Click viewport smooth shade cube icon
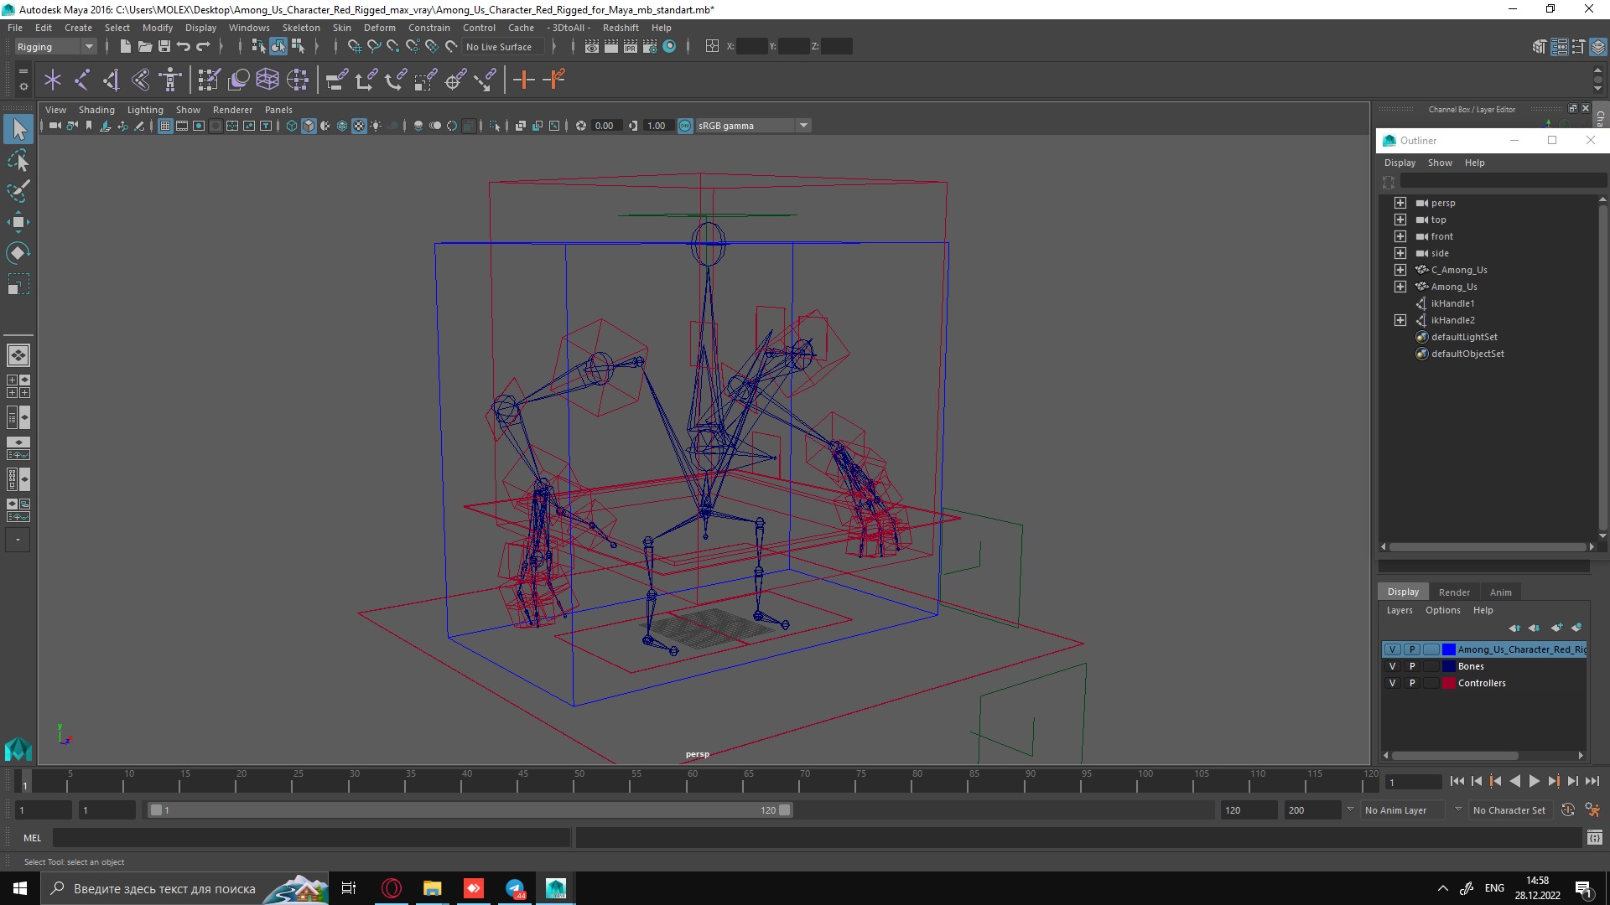 (309, 126)
